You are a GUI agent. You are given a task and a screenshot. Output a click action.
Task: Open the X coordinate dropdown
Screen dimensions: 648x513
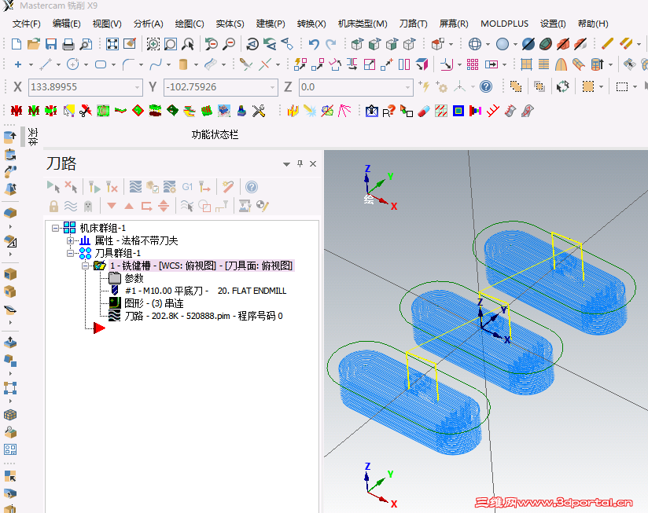(137, 87)
